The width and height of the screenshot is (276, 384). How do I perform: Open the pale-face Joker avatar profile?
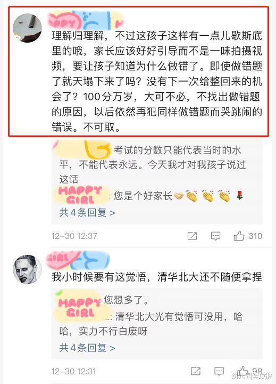click(x=27, y=269)
